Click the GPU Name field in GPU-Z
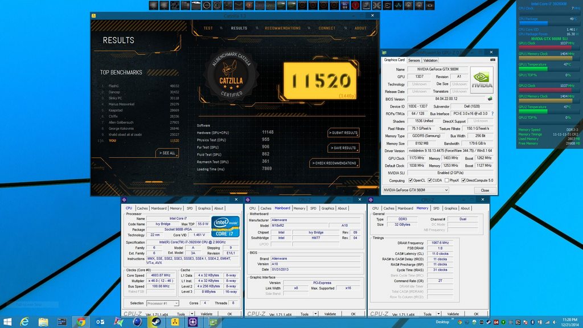Viewport: 583px width, 328px height. tap(438, 69)
